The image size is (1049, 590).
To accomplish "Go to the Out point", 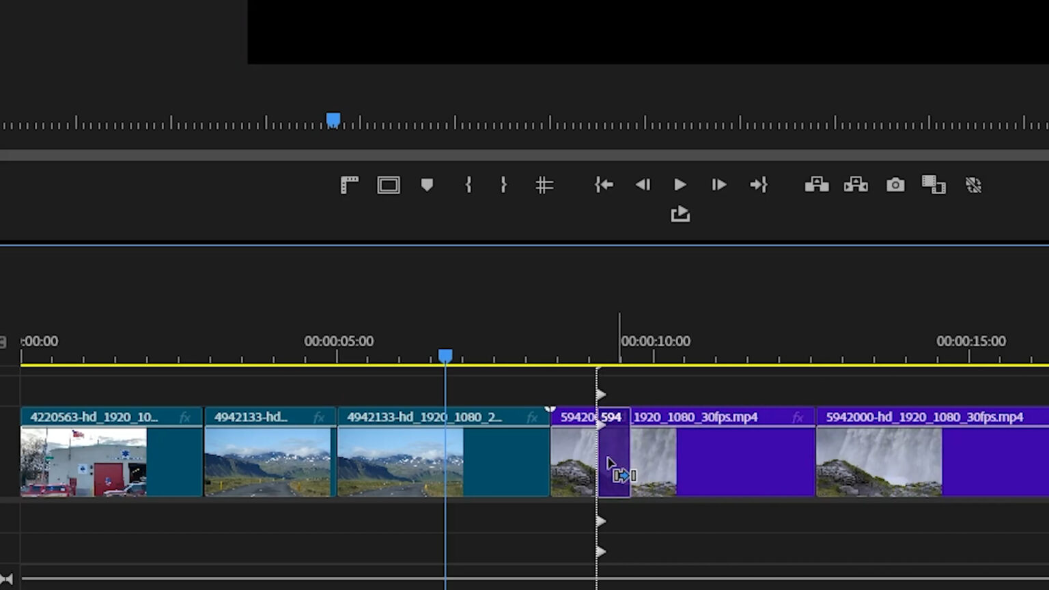I will pyautogui.click(x=759, y=184).
